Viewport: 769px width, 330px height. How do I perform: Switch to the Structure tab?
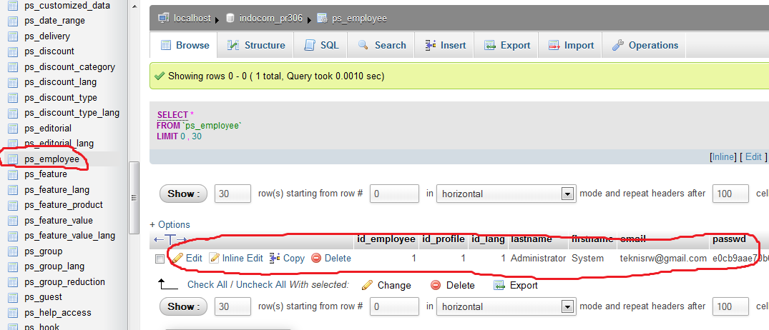click(255, 45)
